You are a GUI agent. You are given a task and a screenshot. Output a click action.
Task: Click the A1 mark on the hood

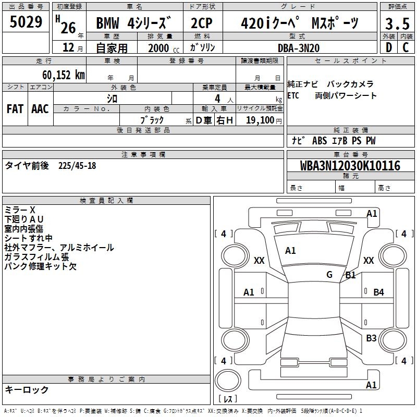pos(290,251)
